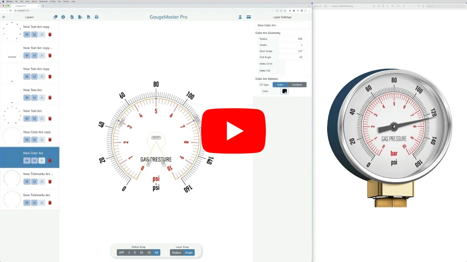Click A button on New Color Arc copy
Viewport: 467px width, 262px height.
(42, 140)
